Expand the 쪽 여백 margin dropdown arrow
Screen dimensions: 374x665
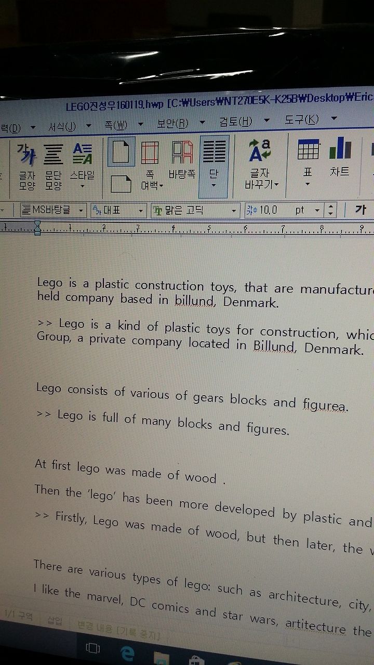point(161,185)
